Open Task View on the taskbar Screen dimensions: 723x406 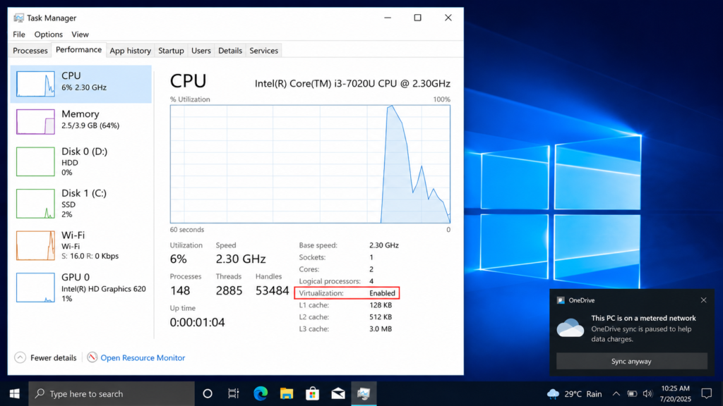pos(233,393)
